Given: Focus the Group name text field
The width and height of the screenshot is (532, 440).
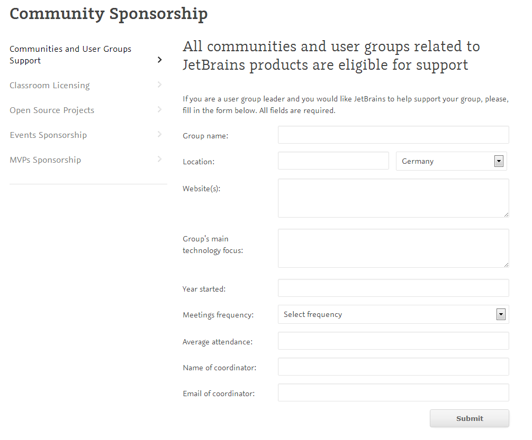Looking at the screenshot, I should pos(393,135).
